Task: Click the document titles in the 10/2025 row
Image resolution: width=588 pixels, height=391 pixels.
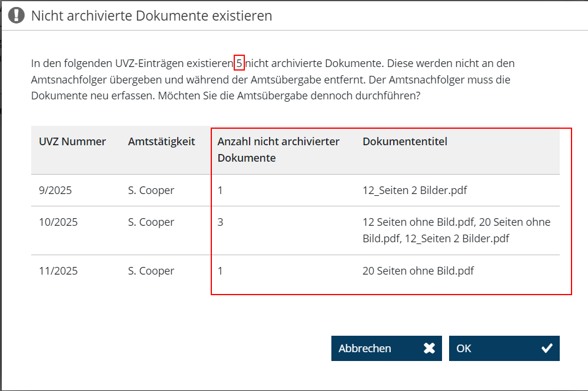Action: pyautogui.click(x=456, y=230)
